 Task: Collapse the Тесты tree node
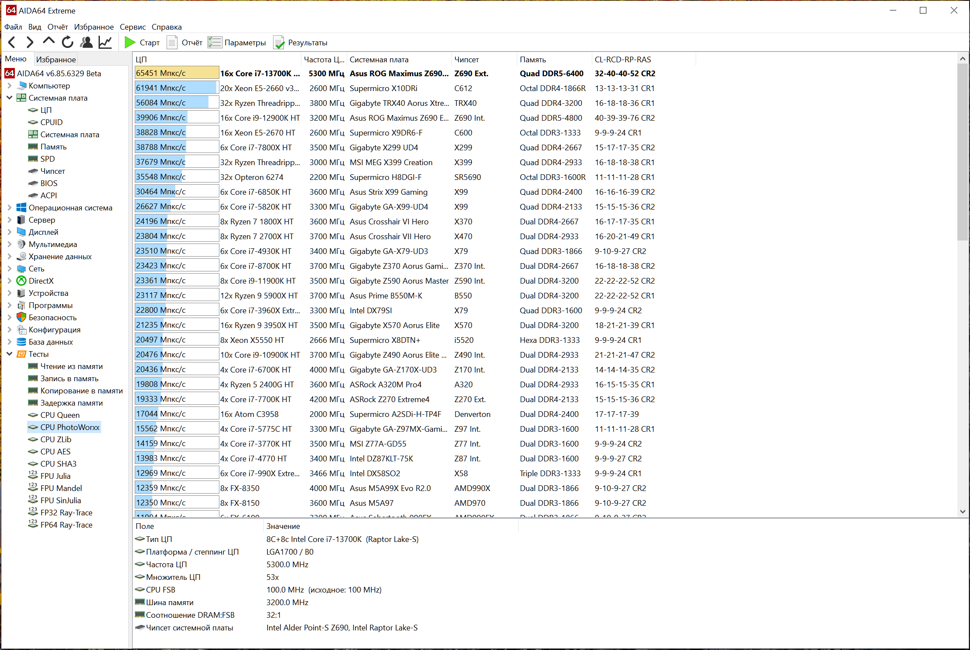(x=9, y=354)
